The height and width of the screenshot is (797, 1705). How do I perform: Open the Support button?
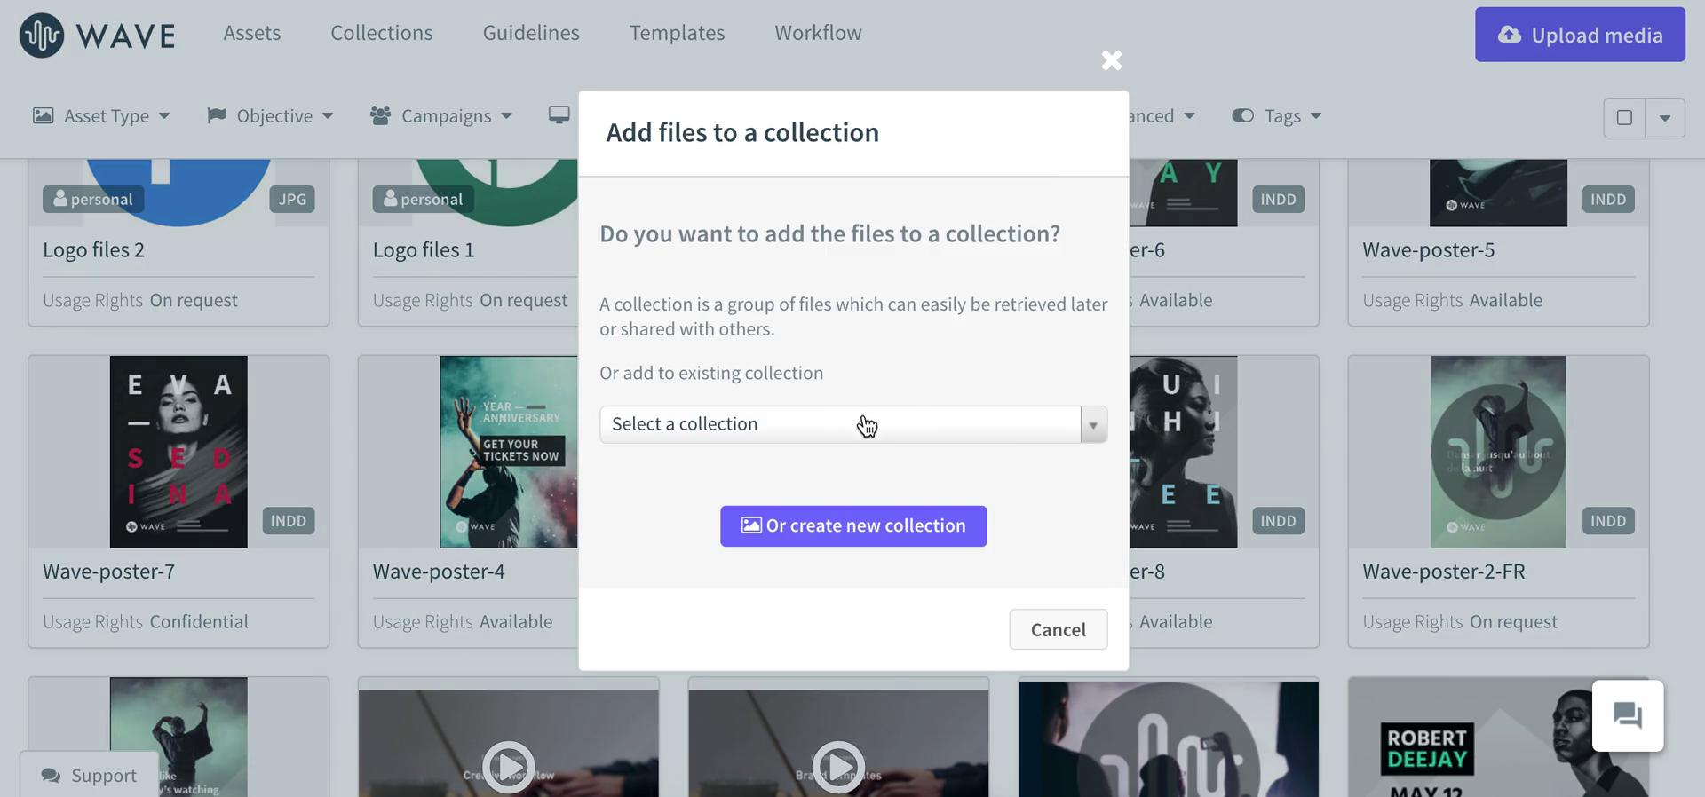click(x=90, y=775)
